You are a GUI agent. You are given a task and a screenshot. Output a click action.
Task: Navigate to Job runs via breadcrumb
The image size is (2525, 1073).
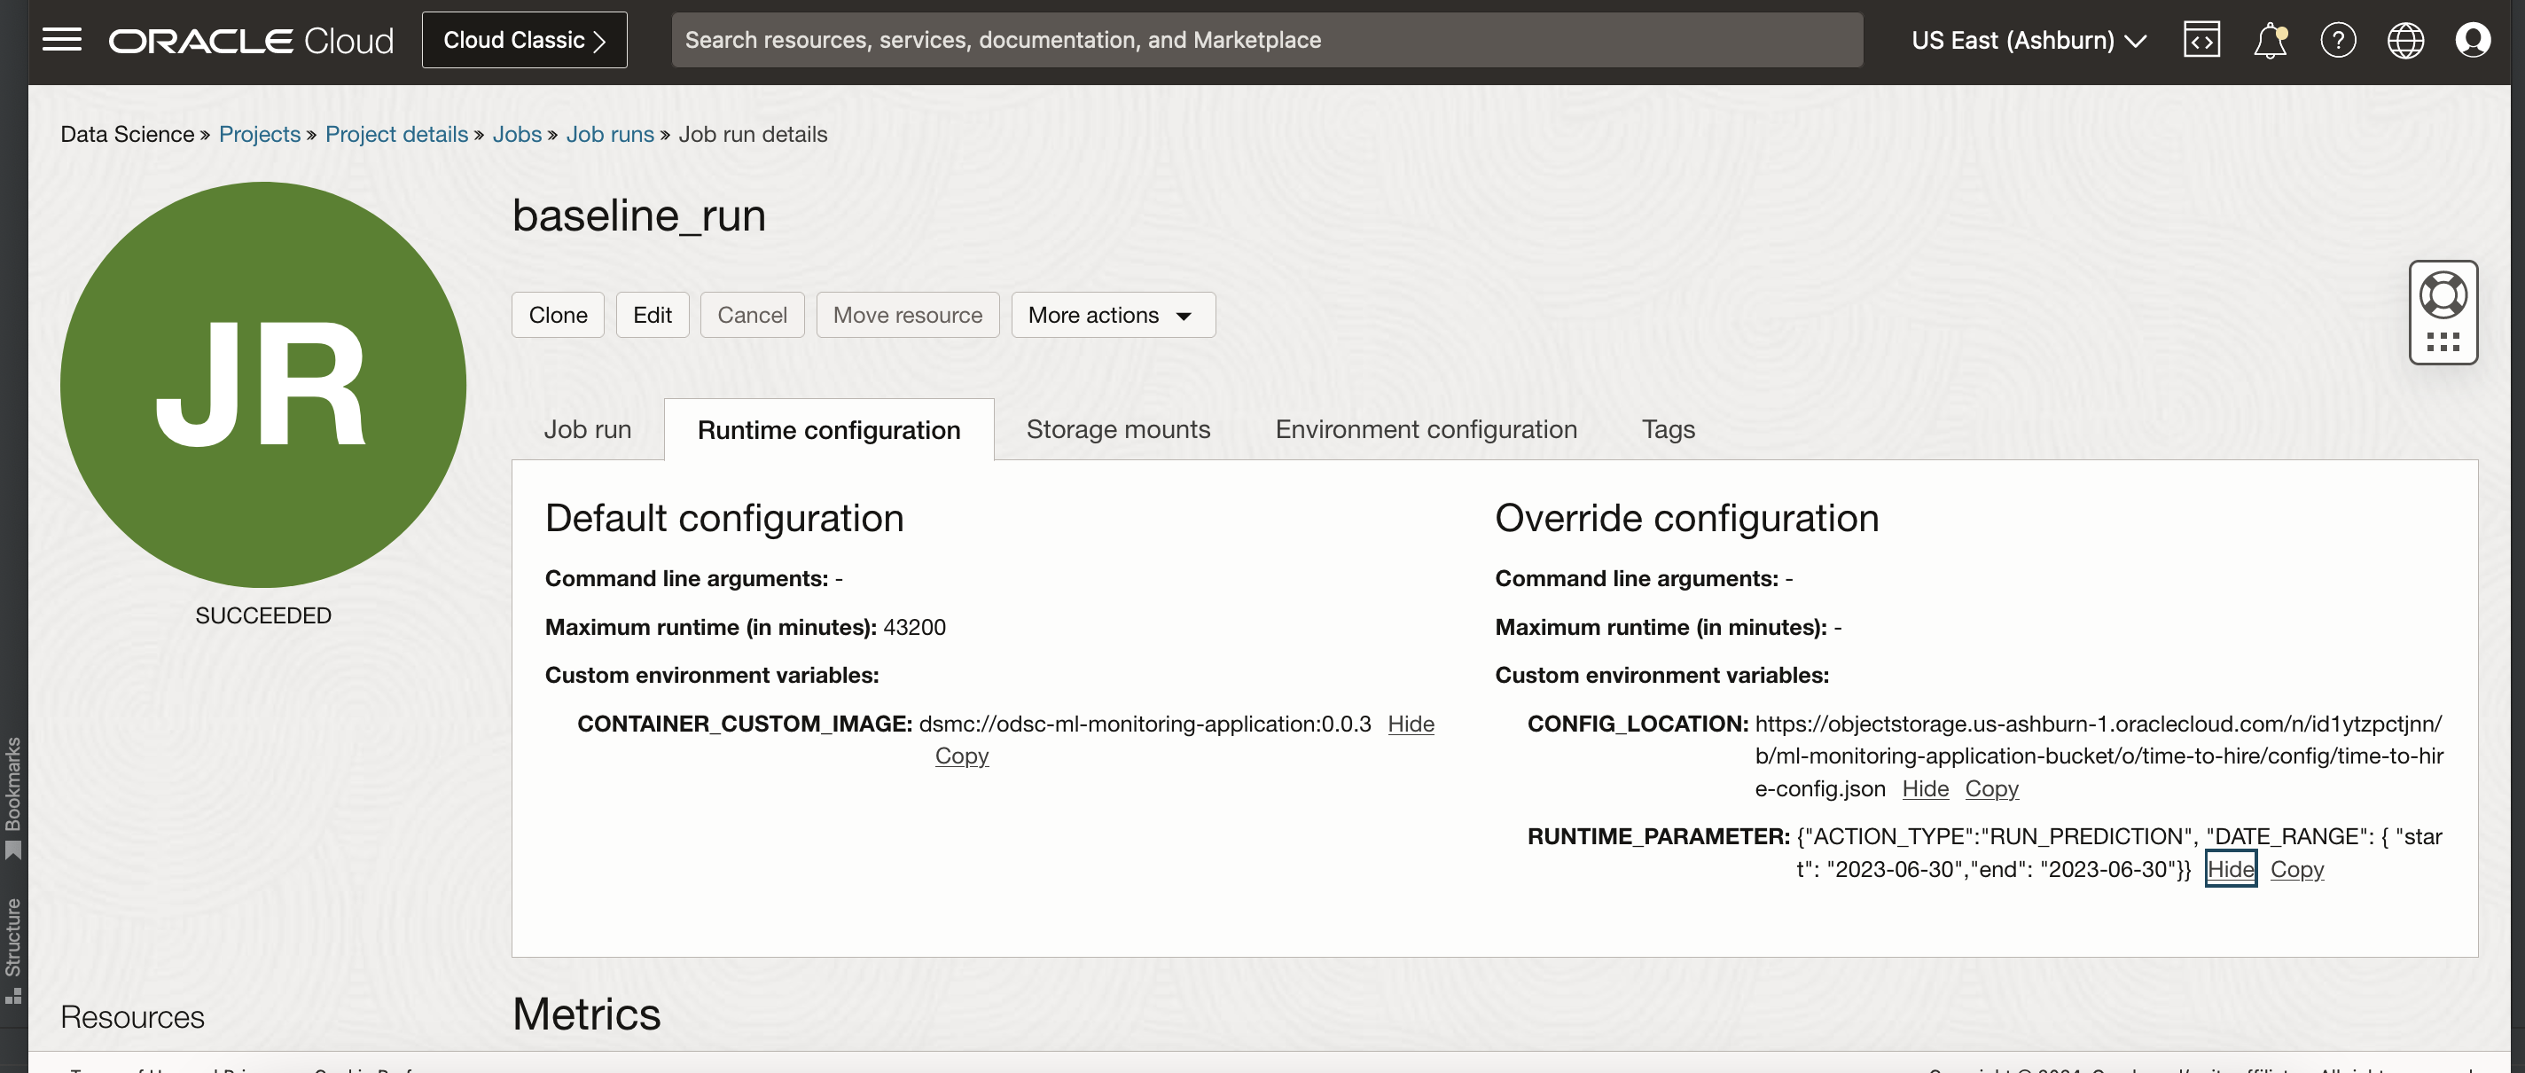click(610, 133)
